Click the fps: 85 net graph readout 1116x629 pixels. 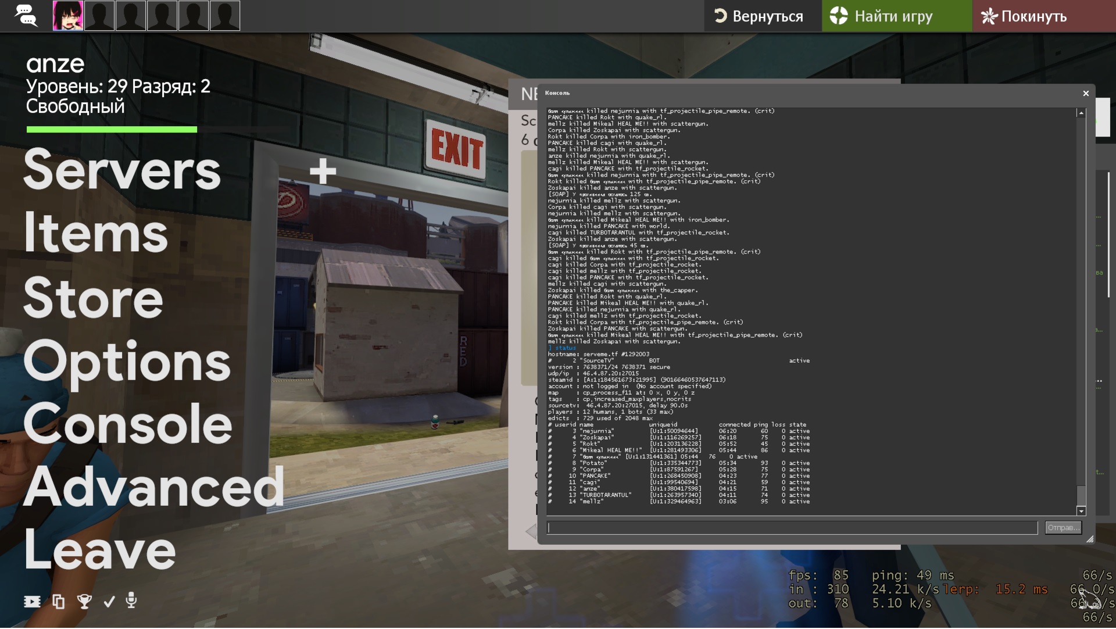(x=818, y=576)
